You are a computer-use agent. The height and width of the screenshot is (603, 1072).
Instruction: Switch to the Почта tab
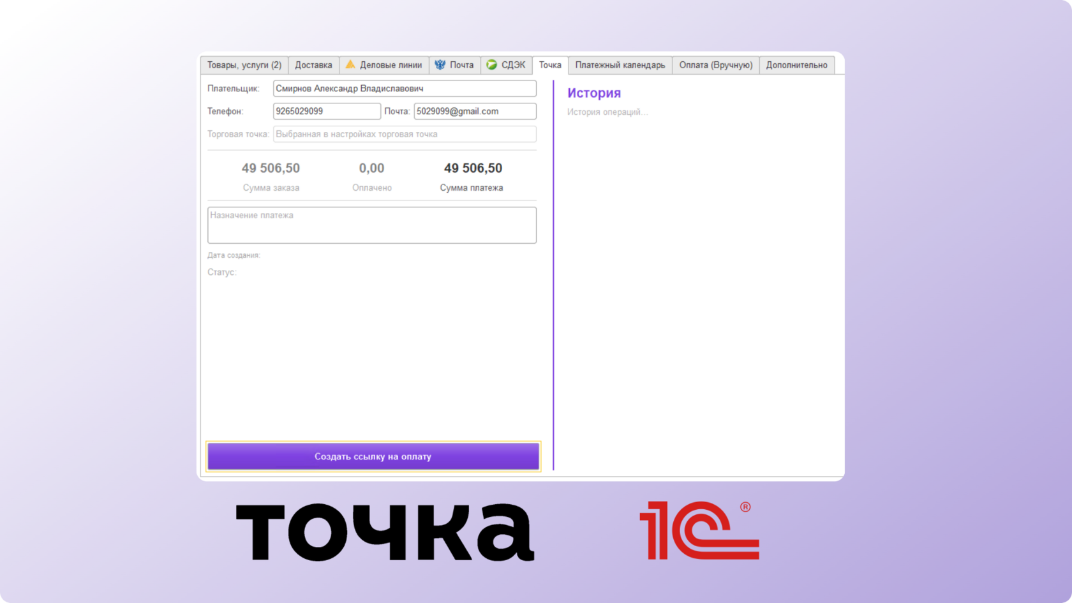[454, 65]
